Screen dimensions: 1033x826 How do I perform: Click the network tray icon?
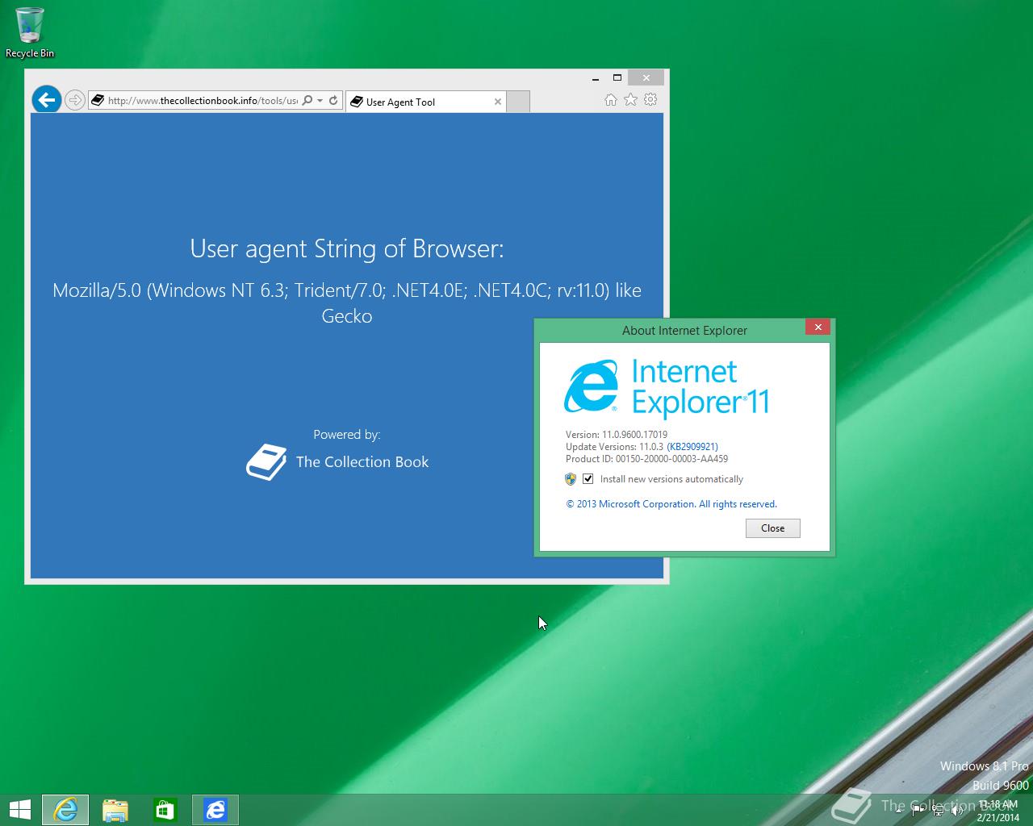coord(938,811)
